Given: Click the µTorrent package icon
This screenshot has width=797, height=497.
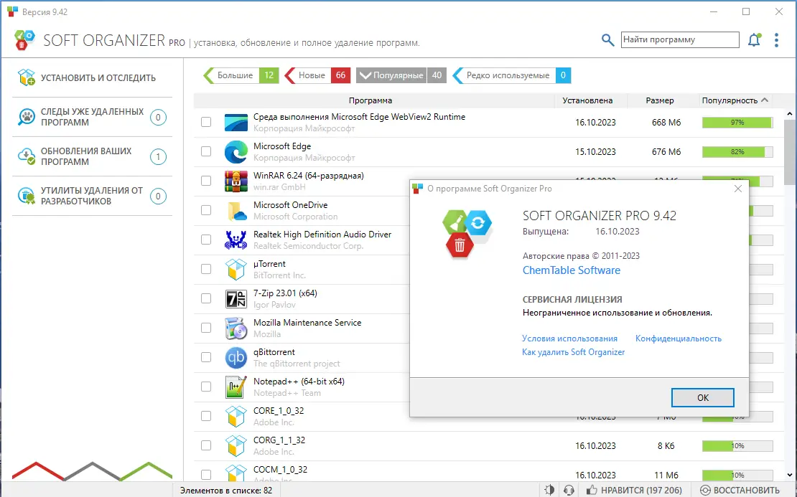Looking at the screenshot, I should [236, 270].
